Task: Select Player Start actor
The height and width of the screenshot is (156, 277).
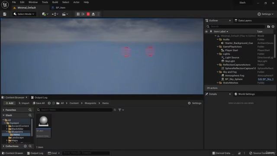Action: click(x=232, y=50)
